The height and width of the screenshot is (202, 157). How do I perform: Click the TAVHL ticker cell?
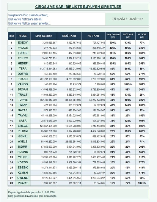pyautogui.click(x=23, y=116)
